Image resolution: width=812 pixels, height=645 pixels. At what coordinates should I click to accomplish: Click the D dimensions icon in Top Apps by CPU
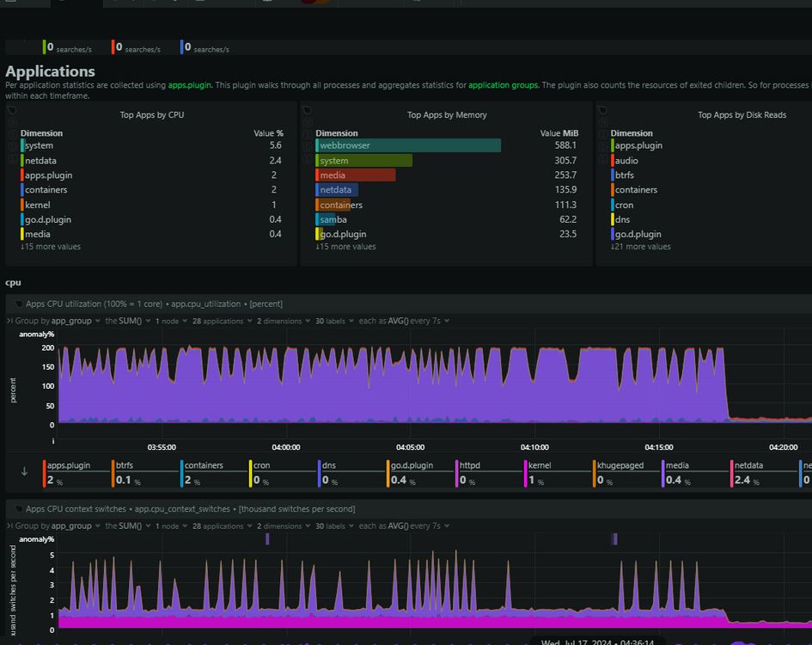click(x=12, y=147)
